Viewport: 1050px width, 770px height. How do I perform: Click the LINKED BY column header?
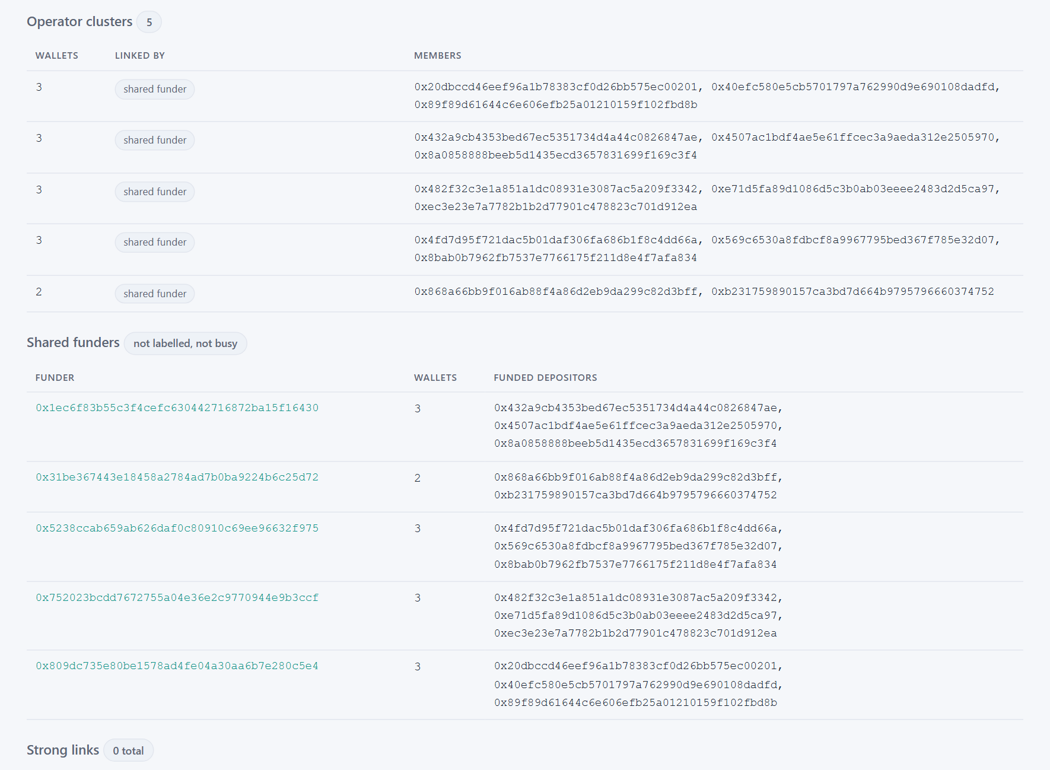140,56
